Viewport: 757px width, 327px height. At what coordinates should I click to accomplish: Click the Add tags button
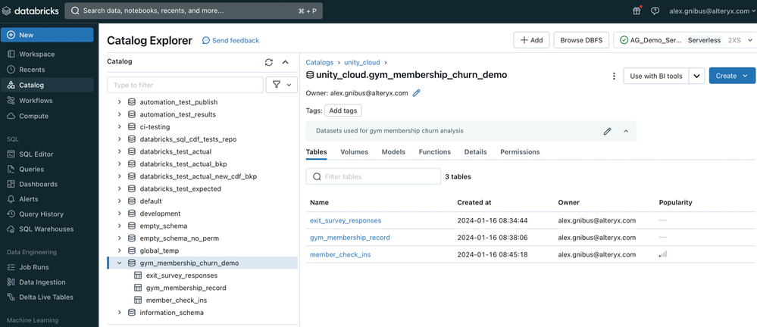pos(343,111)
